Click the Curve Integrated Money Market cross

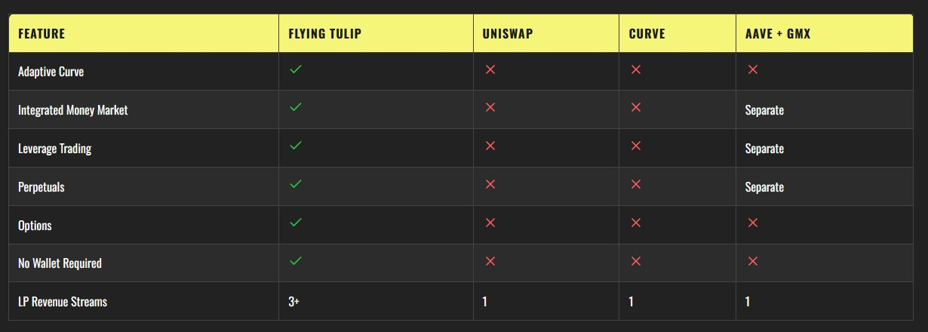click(636, 108)
